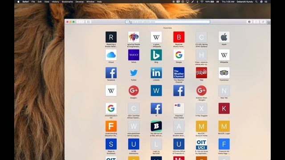Open the Help menu
285x160 pixels.
[x=99, y=2]
